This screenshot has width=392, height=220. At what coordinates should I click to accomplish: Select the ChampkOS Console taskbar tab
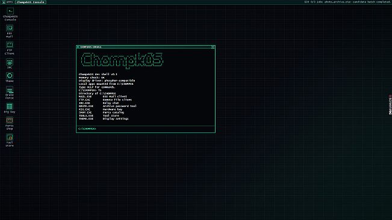(x=31, y=2)
